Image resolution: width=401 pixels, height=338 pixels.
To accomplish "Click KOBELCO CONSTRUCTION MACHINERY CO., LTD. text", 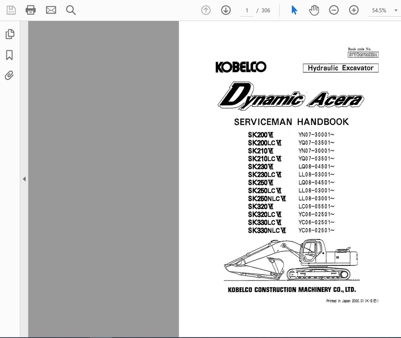I will point(292,290).
